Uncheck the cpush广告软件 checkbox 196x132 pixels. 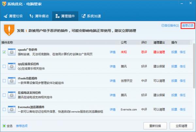(x=4, y=52)
